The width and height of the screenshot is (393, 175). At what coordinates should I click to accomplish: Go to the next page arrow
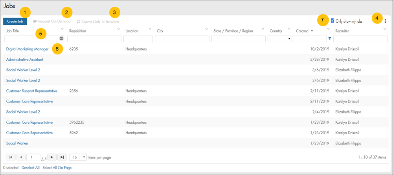coord(52,157)
